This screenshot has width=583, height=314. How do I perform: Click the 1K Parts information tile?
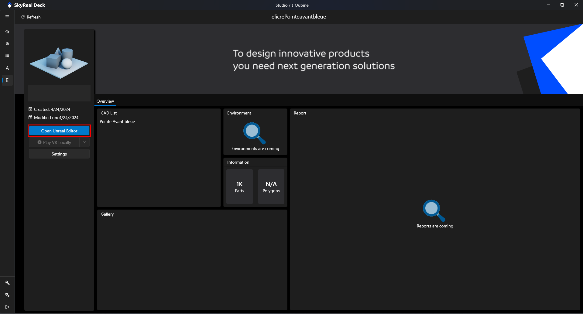(x=239, y=187)
